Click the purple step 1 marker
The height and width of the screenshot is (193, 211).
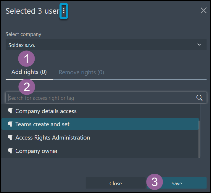coord(27,58)
